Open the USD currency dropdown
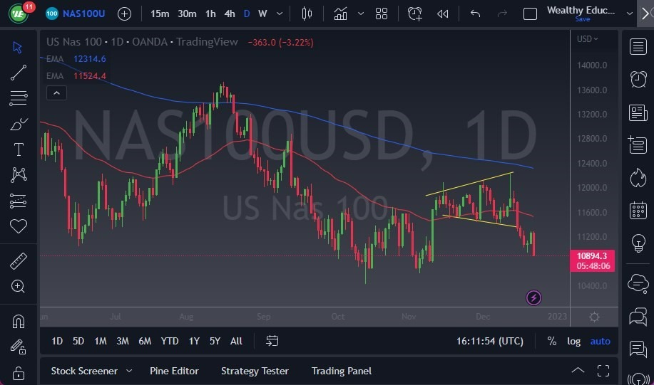 [587, 38]
